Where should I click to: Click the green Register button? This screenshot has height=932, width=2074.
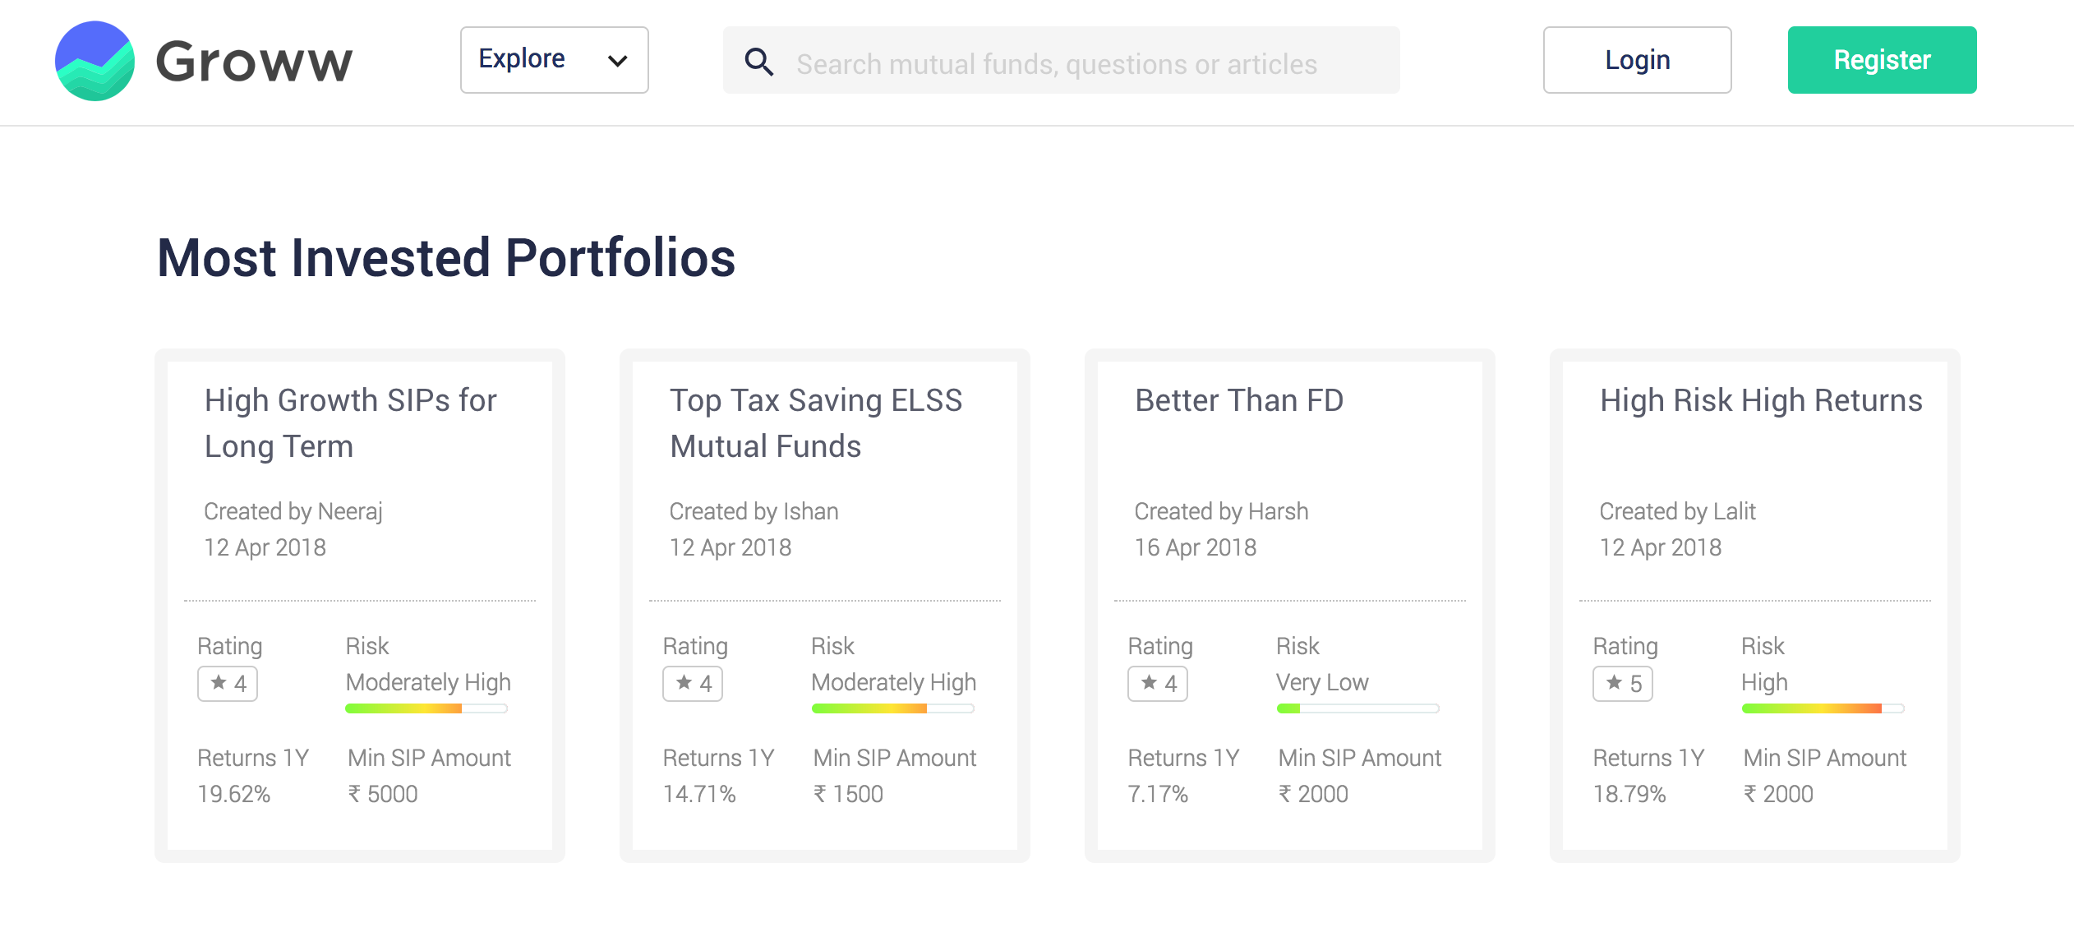click(x=1882, y=60)
